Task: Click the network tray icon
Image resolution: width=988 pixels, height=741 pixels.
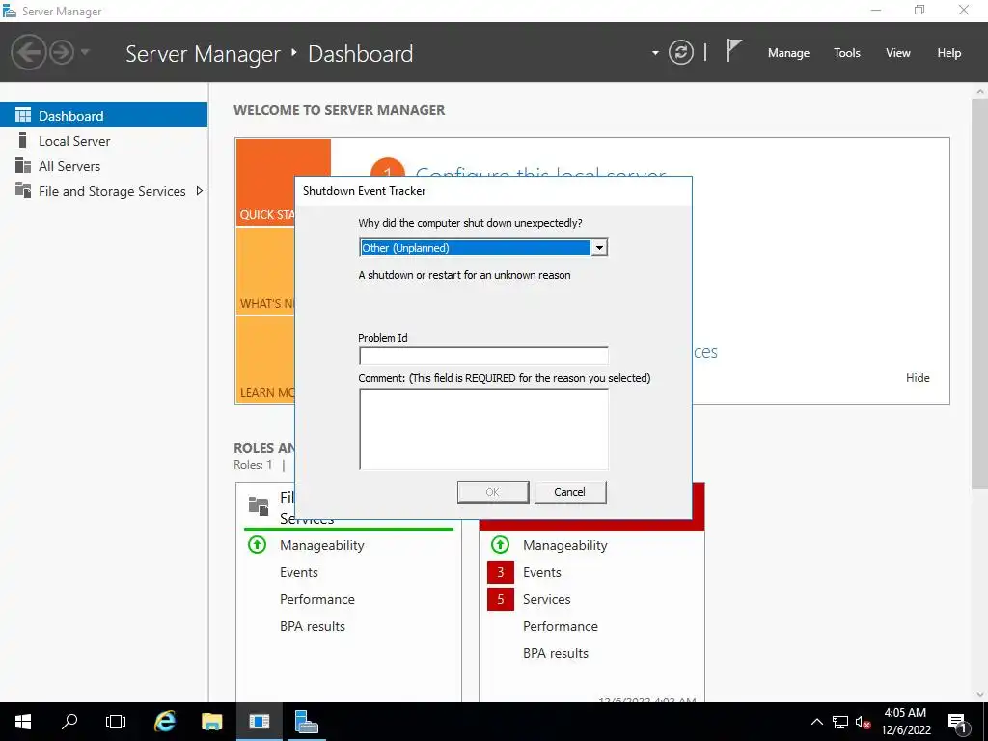Action: click(x=840, y=722)
